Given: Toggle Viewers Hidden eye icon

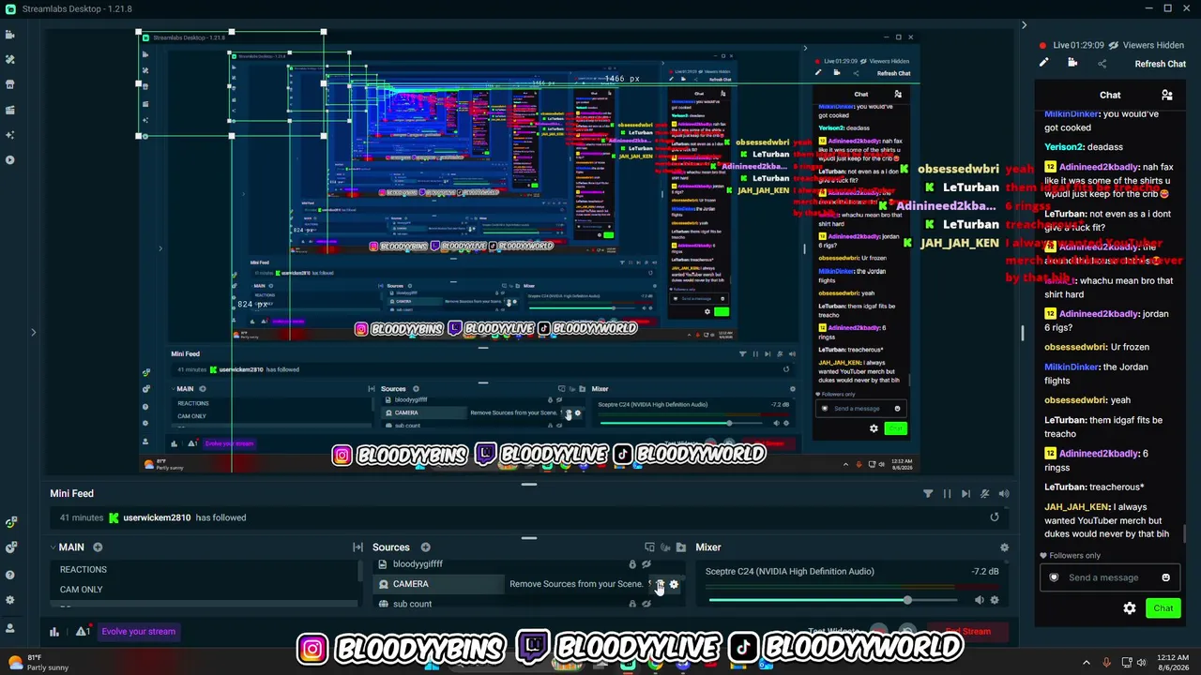Looking at the screenshot, I should pyautogui.click(x=1114, y=45).
